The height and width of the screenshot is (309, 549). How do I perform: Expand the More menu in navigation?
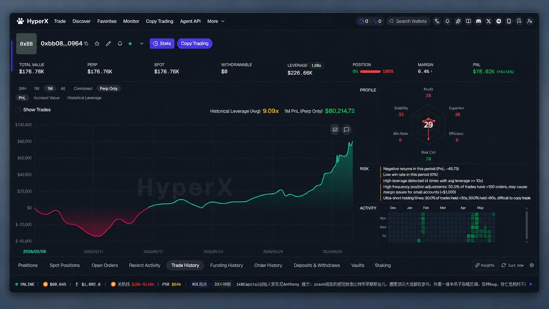(216, 21)
